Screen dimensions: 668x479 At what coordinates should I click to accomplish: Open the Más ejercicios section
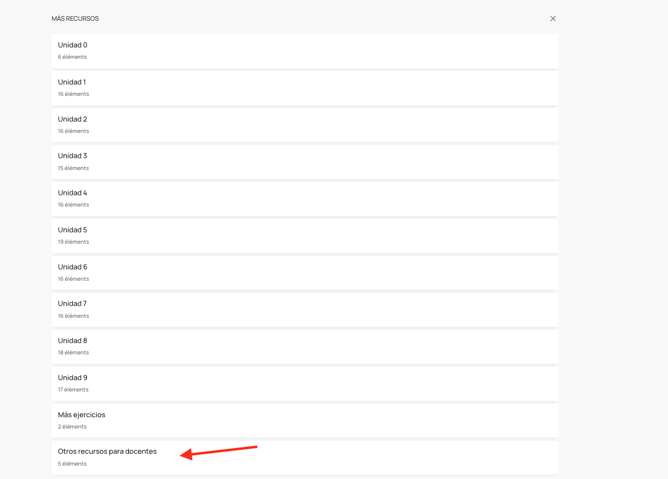point(82,415)
